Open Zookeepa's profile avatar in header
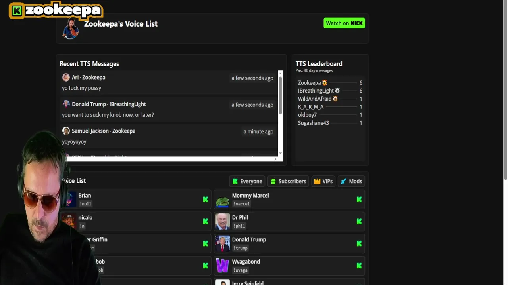This screenshot has width=508, height=285. coord(70,28)
